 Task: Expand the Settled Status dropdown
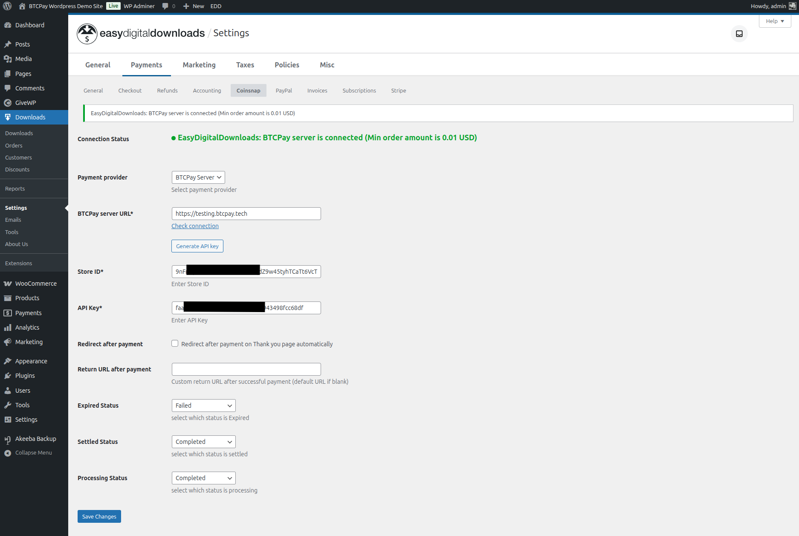pos(203,441)
